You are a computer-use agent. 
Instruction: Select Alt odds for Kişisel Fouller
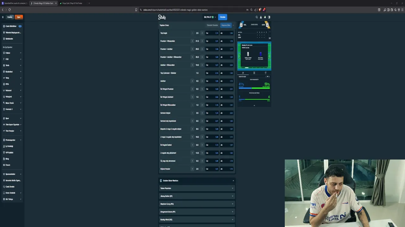(227, 169)
